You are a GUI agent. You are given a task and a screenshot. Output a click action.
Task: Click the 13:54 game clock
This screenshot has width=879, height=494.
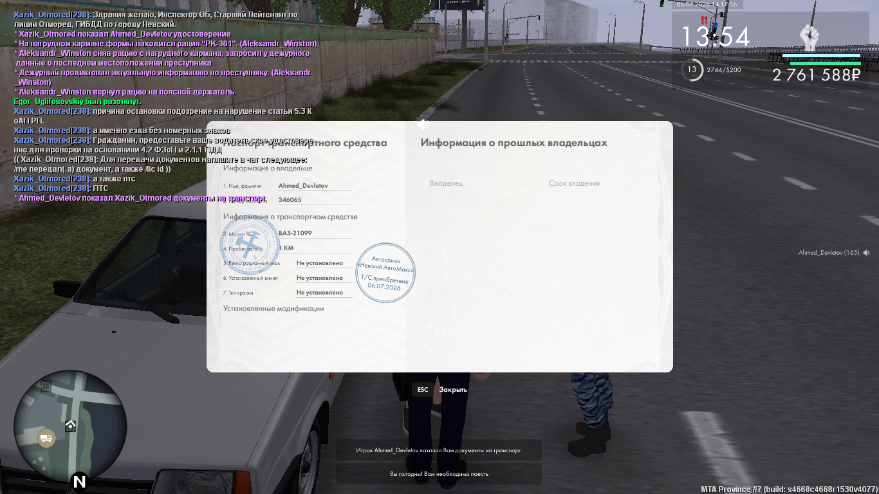pyautogui.click(x=716, y=37)
